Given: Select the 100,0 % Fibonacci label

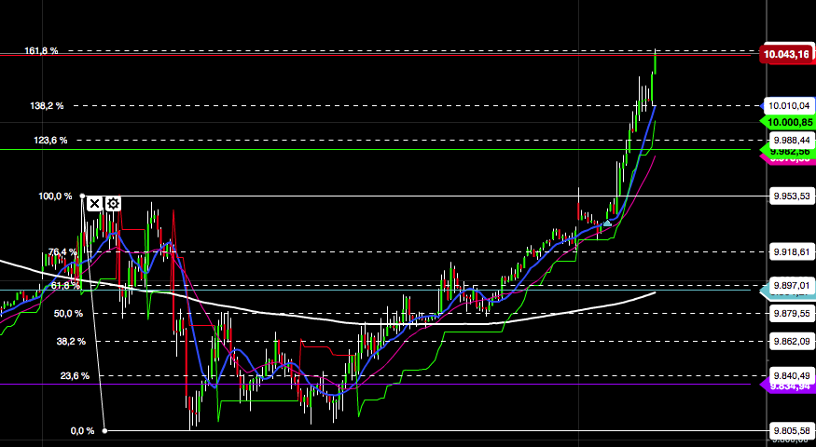Looking at the screenshot, I should click(x=55, y=196).
